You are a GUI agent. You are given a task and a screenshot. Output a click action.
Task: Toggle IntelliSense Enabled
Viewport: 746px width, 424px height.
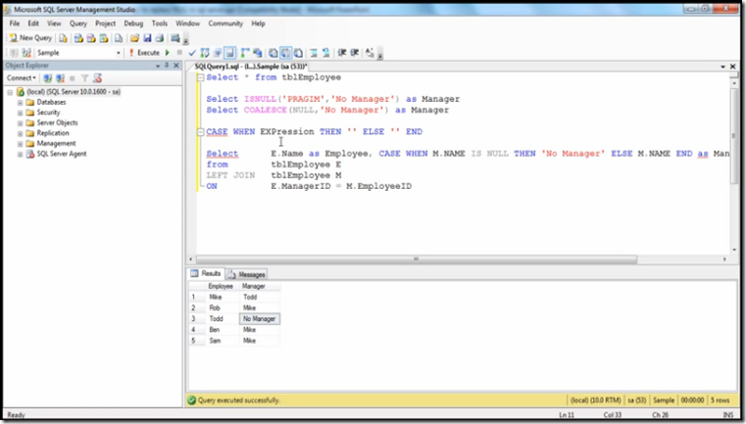(x=229, y=53)
